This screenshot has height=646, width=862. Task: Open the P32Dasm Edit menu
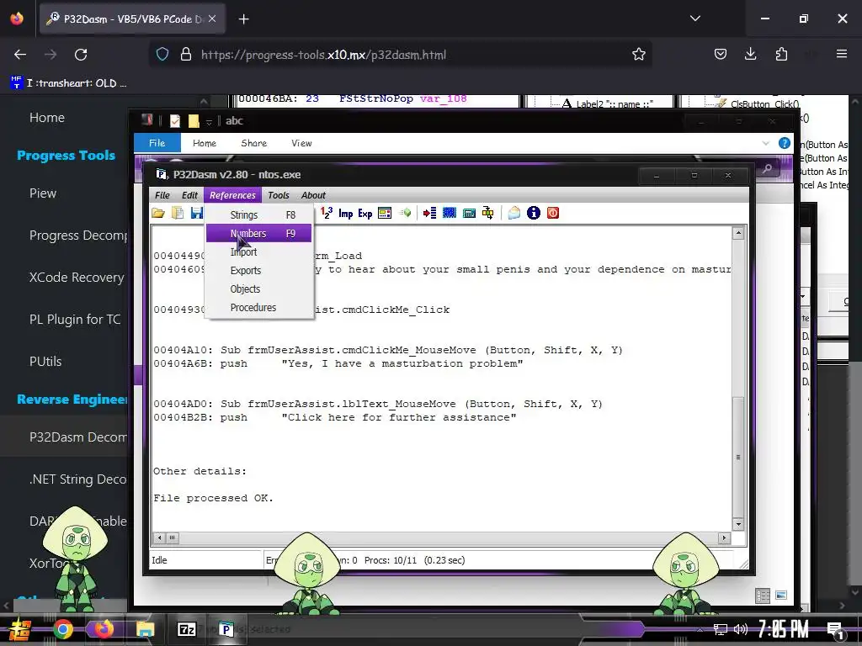pos(189,195)
